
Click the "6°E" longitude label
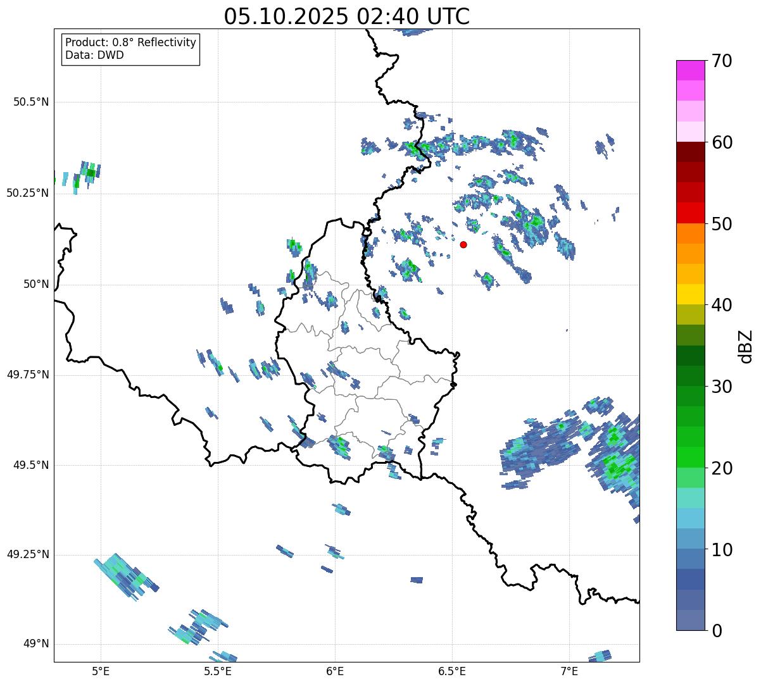point(335,671)
